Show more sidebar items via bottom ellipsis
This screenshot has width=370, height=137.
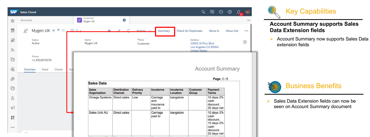(x=12, y=127)
